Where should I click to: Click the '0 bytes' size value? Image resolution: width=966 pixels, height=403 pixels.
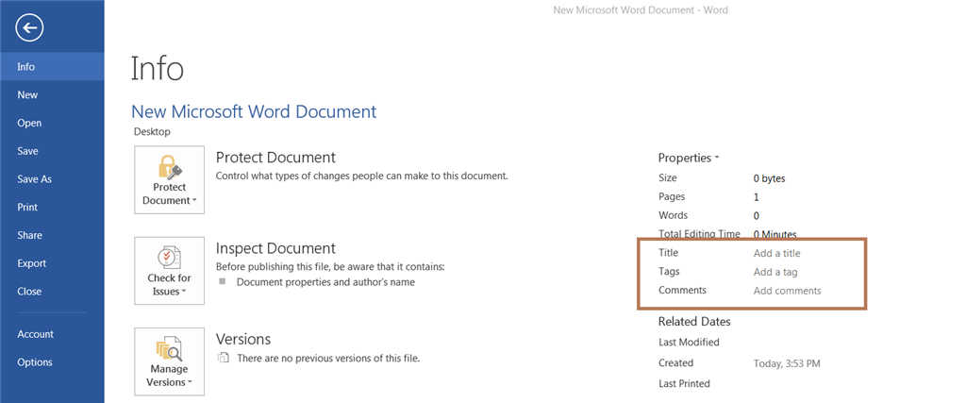coord(769,178)
